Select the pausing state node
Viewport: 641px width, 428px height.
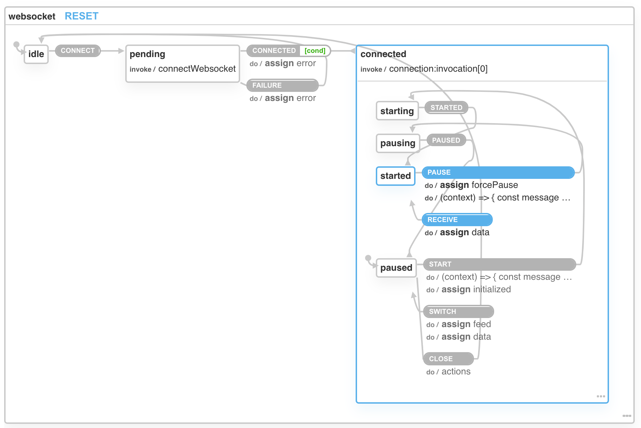[x=398, y=143]
